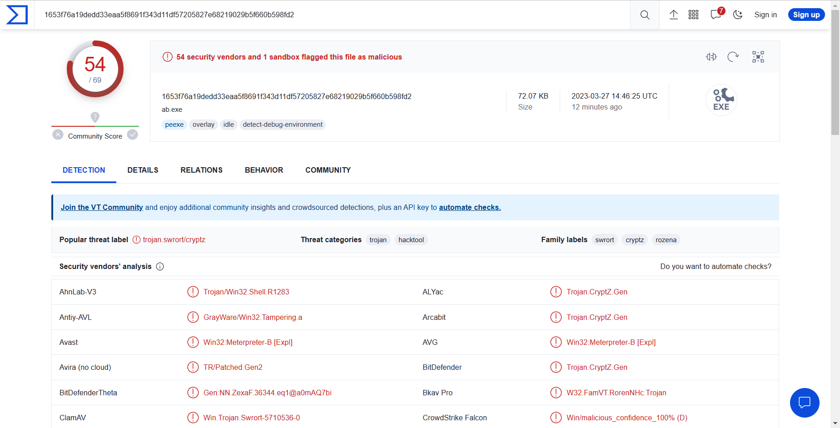Switch to the BEHAVIOR tab

[x=264, y=170]
